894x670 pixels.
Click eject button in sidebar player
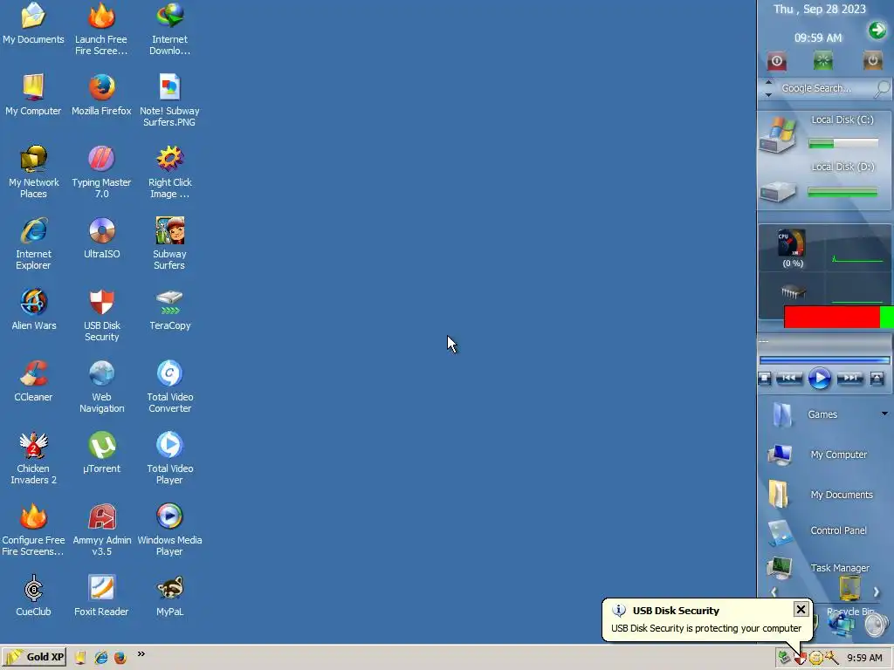tap(877, 378)
